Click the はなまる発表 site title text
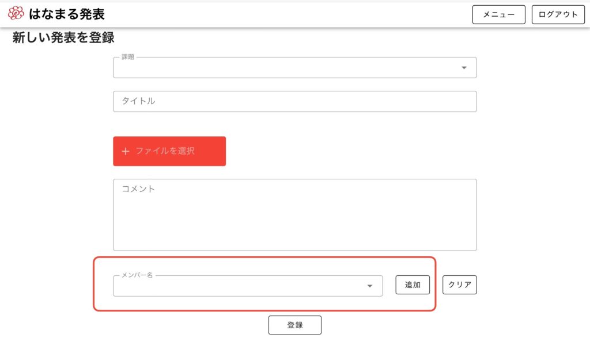Viewport: 590px width, 350px height. point(67,14)
